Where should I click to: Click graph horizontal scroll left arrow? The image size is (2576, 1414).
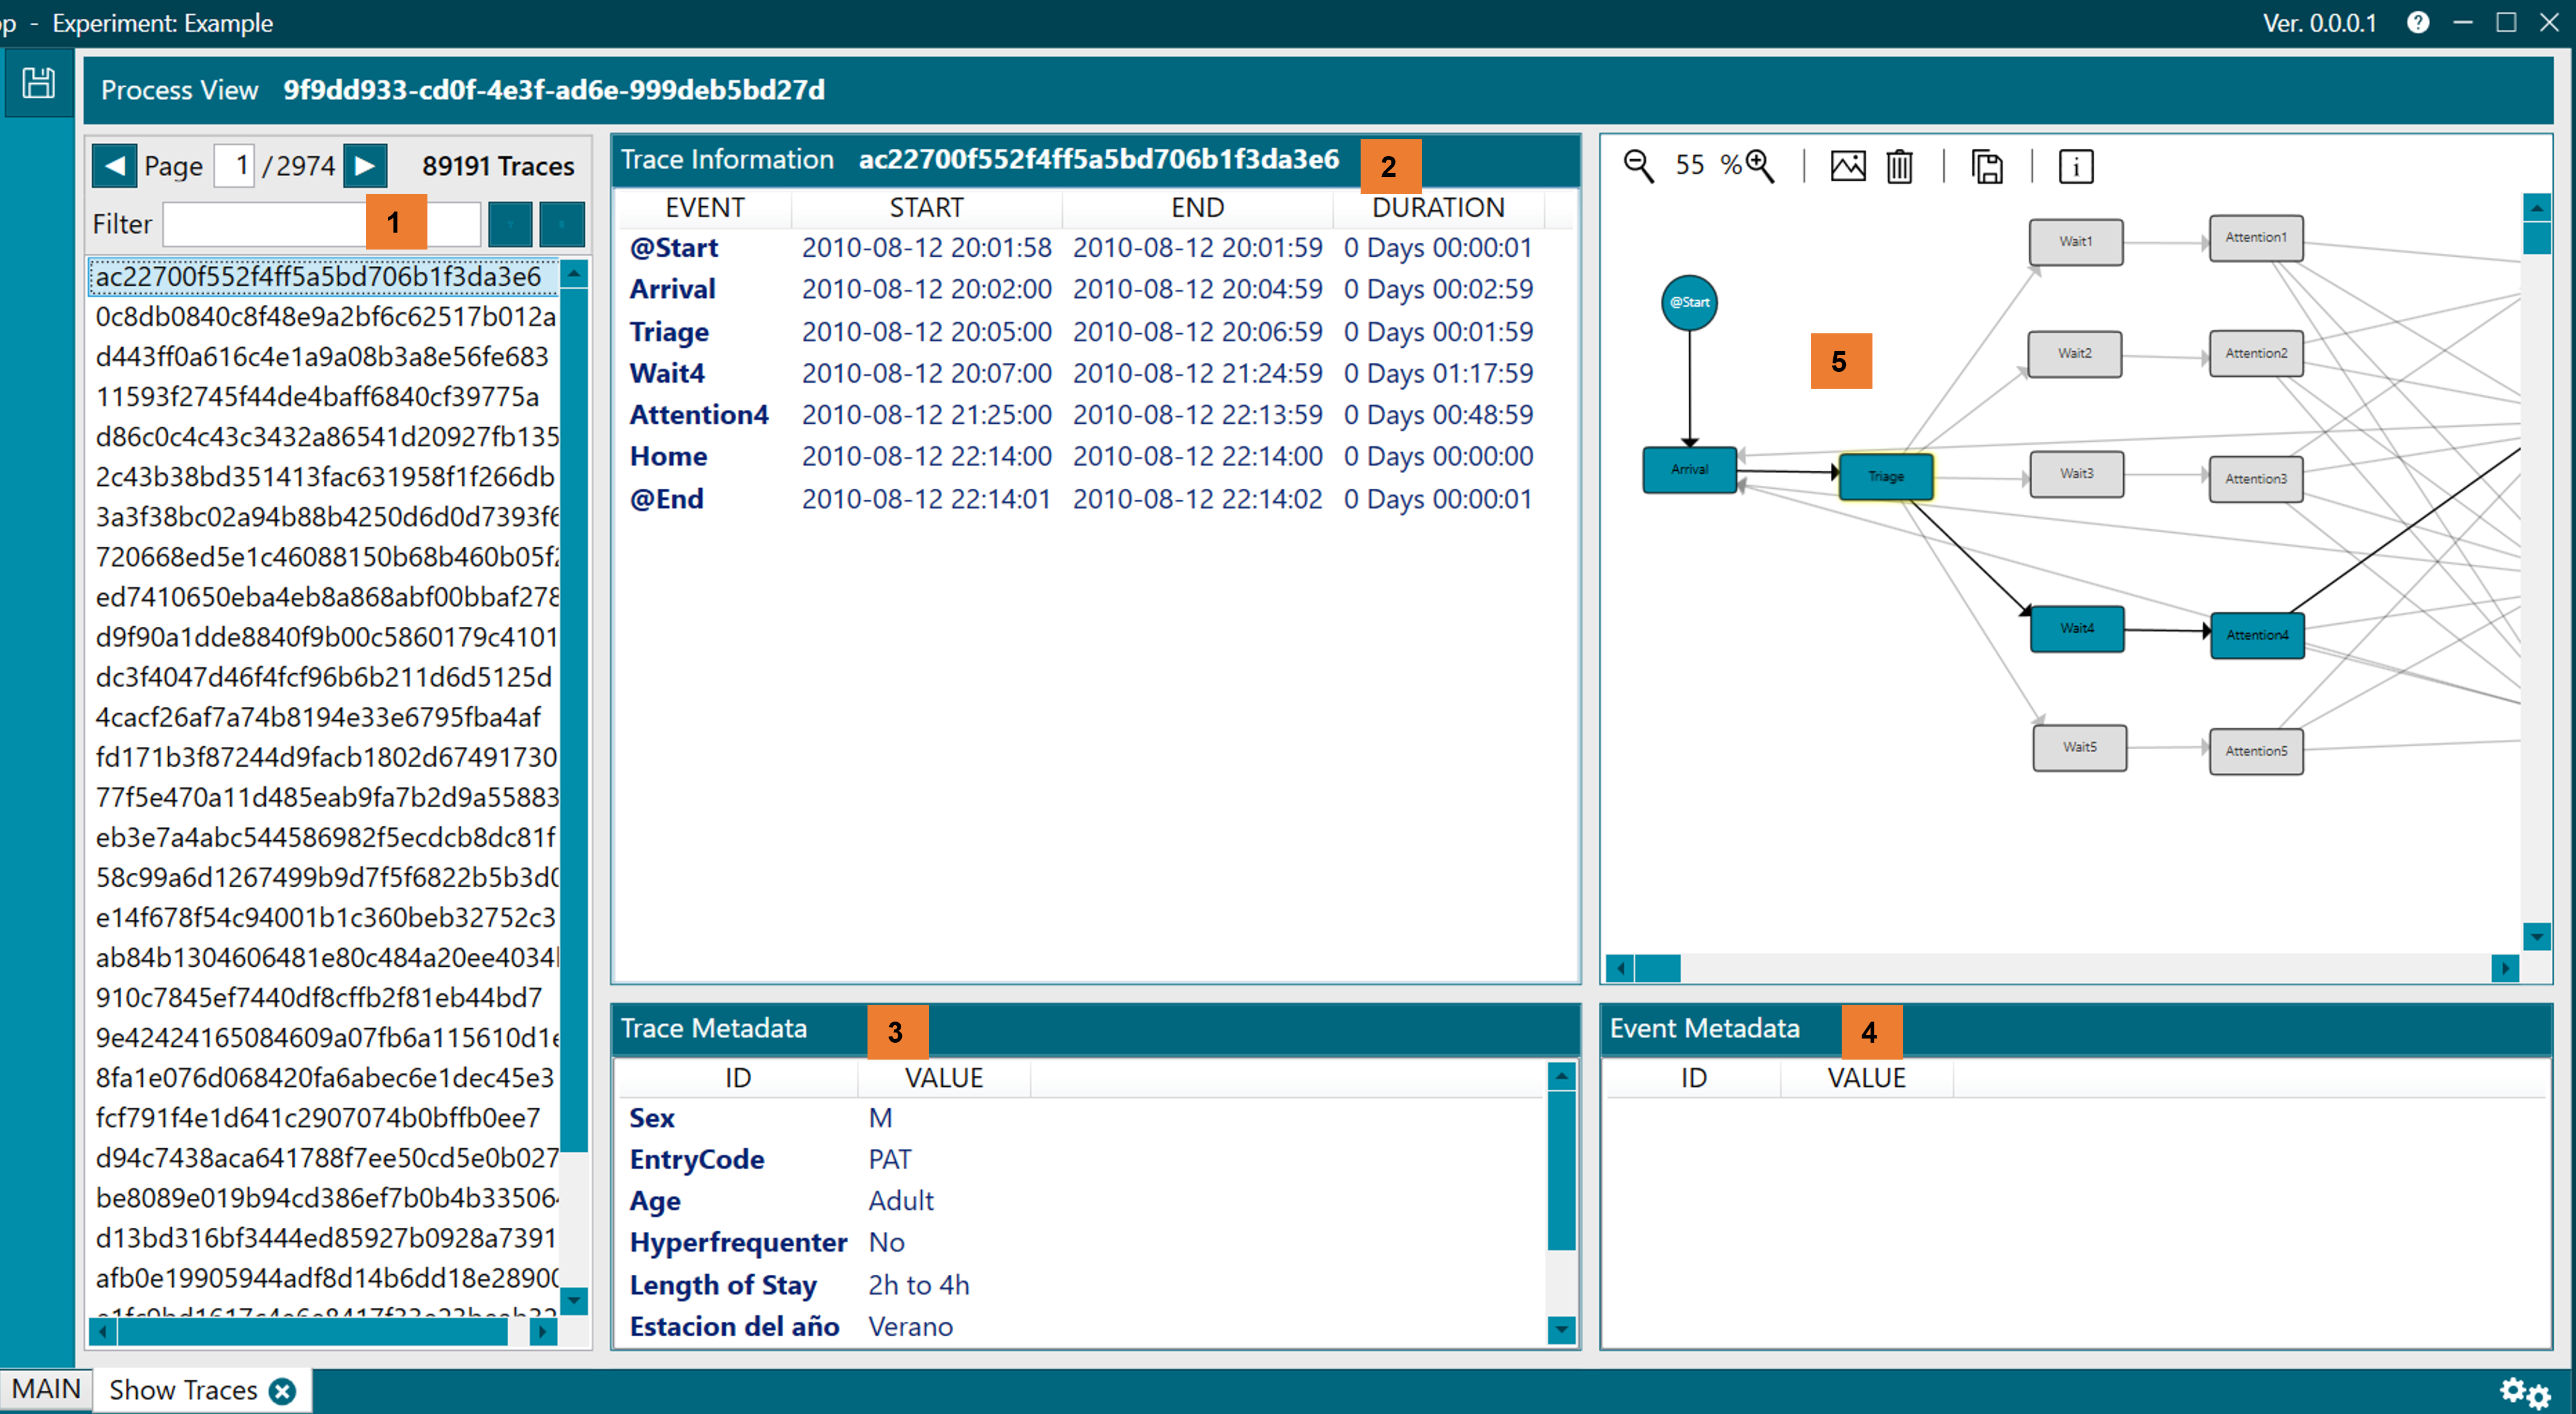pos(1620,969)
